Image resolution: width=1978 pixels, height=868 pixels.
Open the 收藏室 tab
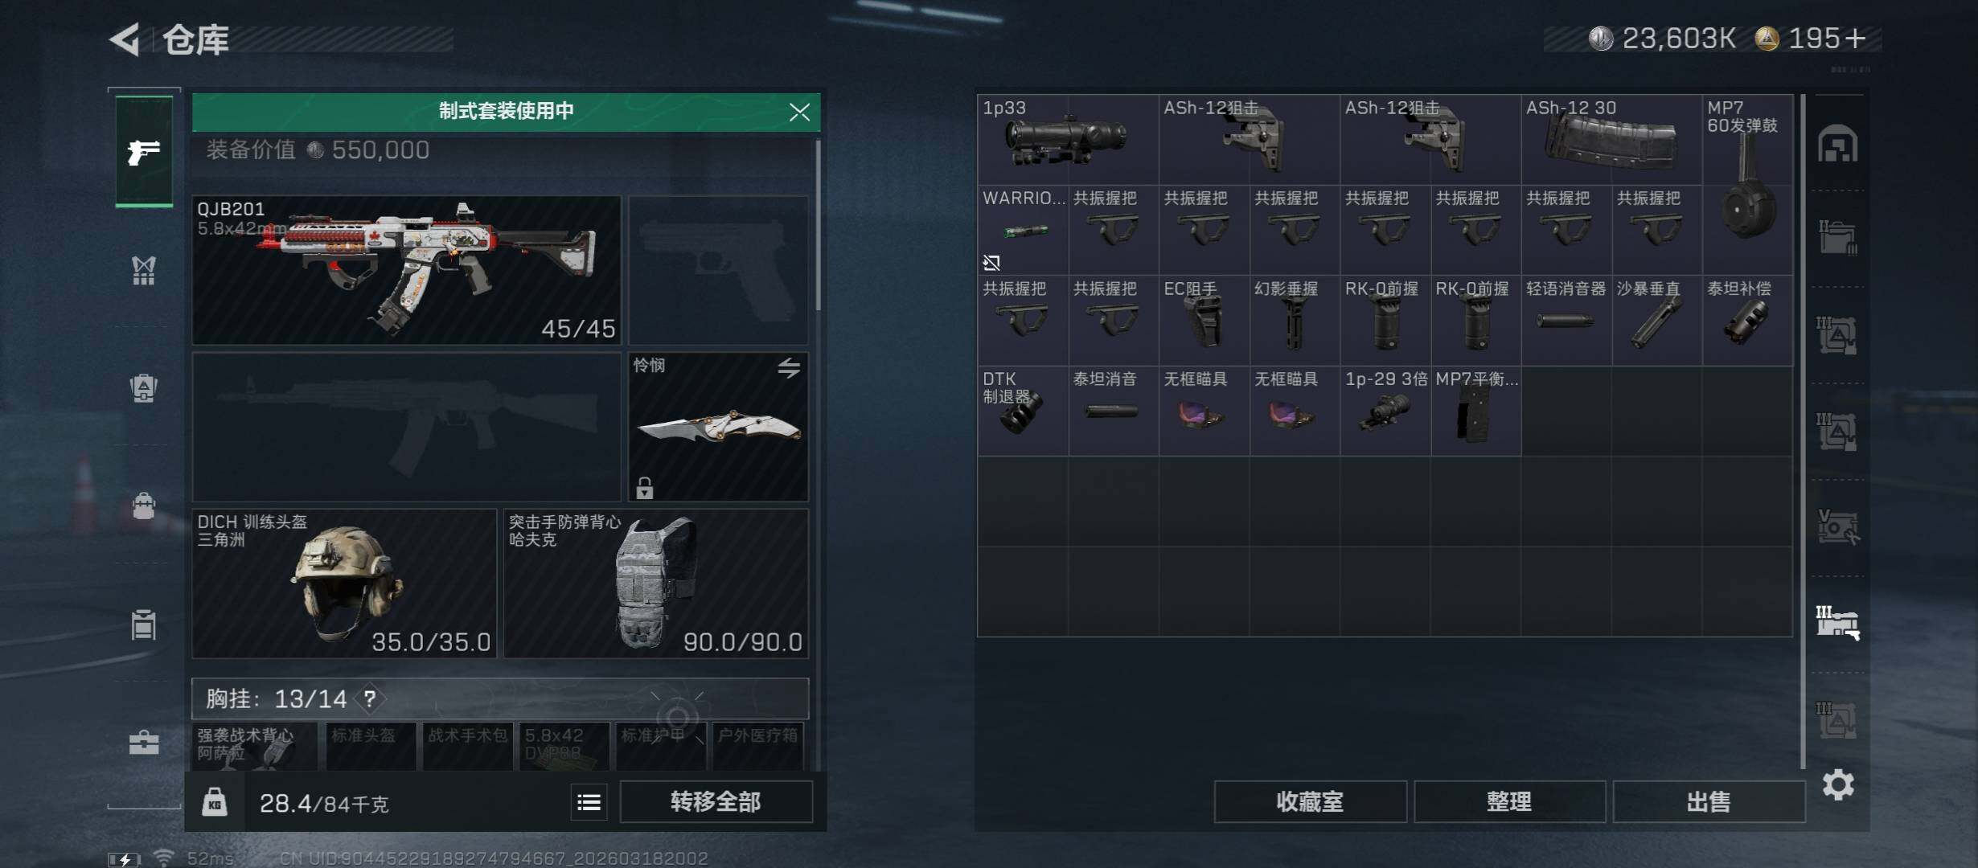1310,802
